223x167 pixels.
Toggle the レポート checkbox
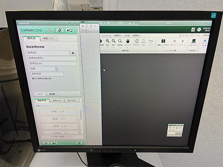tap(130, 23)
